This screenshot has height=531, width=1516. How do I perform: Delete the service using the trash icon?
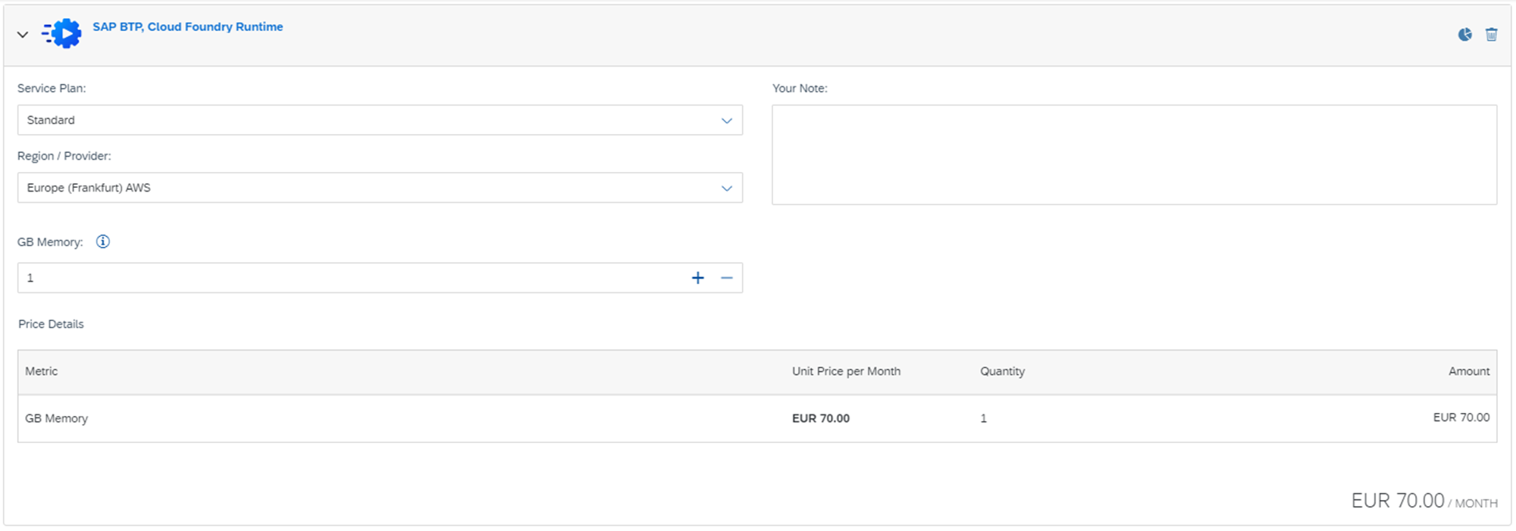[x=1491, y=34]
